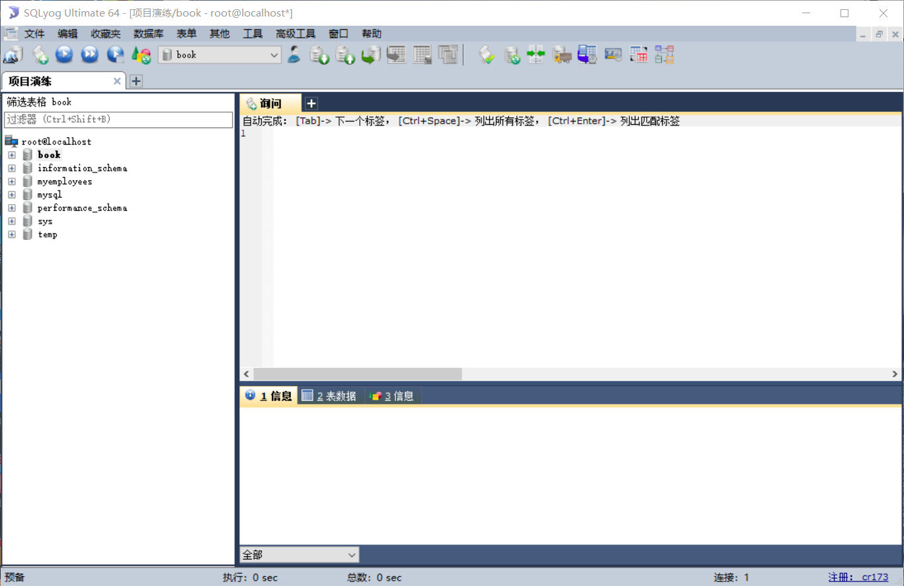The height and width of the screenshot is (586, 904).
Task: Click table icon with calculator overlay
Action: pos(423,55)
